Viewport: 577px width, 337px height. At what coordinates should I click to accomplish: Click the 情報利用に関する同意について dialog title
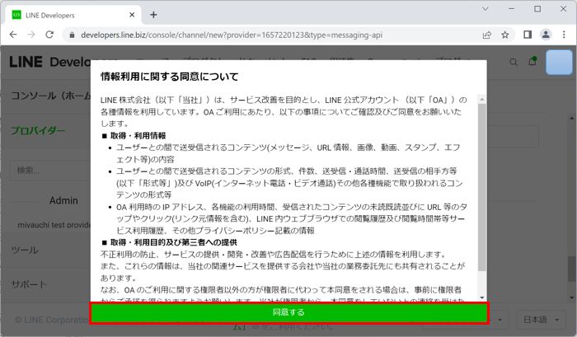[170, 77]
